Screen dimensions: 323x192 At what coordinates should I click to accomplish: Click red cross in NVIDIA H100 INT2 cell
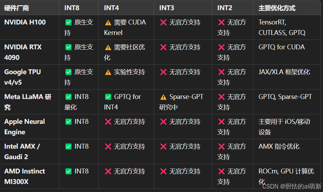[x=221, y=22]
